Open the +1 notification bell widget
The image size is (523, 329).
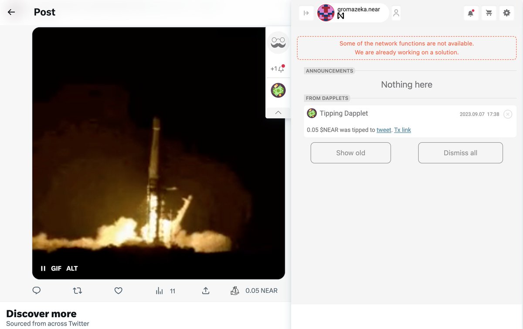[x=278, y=69]
